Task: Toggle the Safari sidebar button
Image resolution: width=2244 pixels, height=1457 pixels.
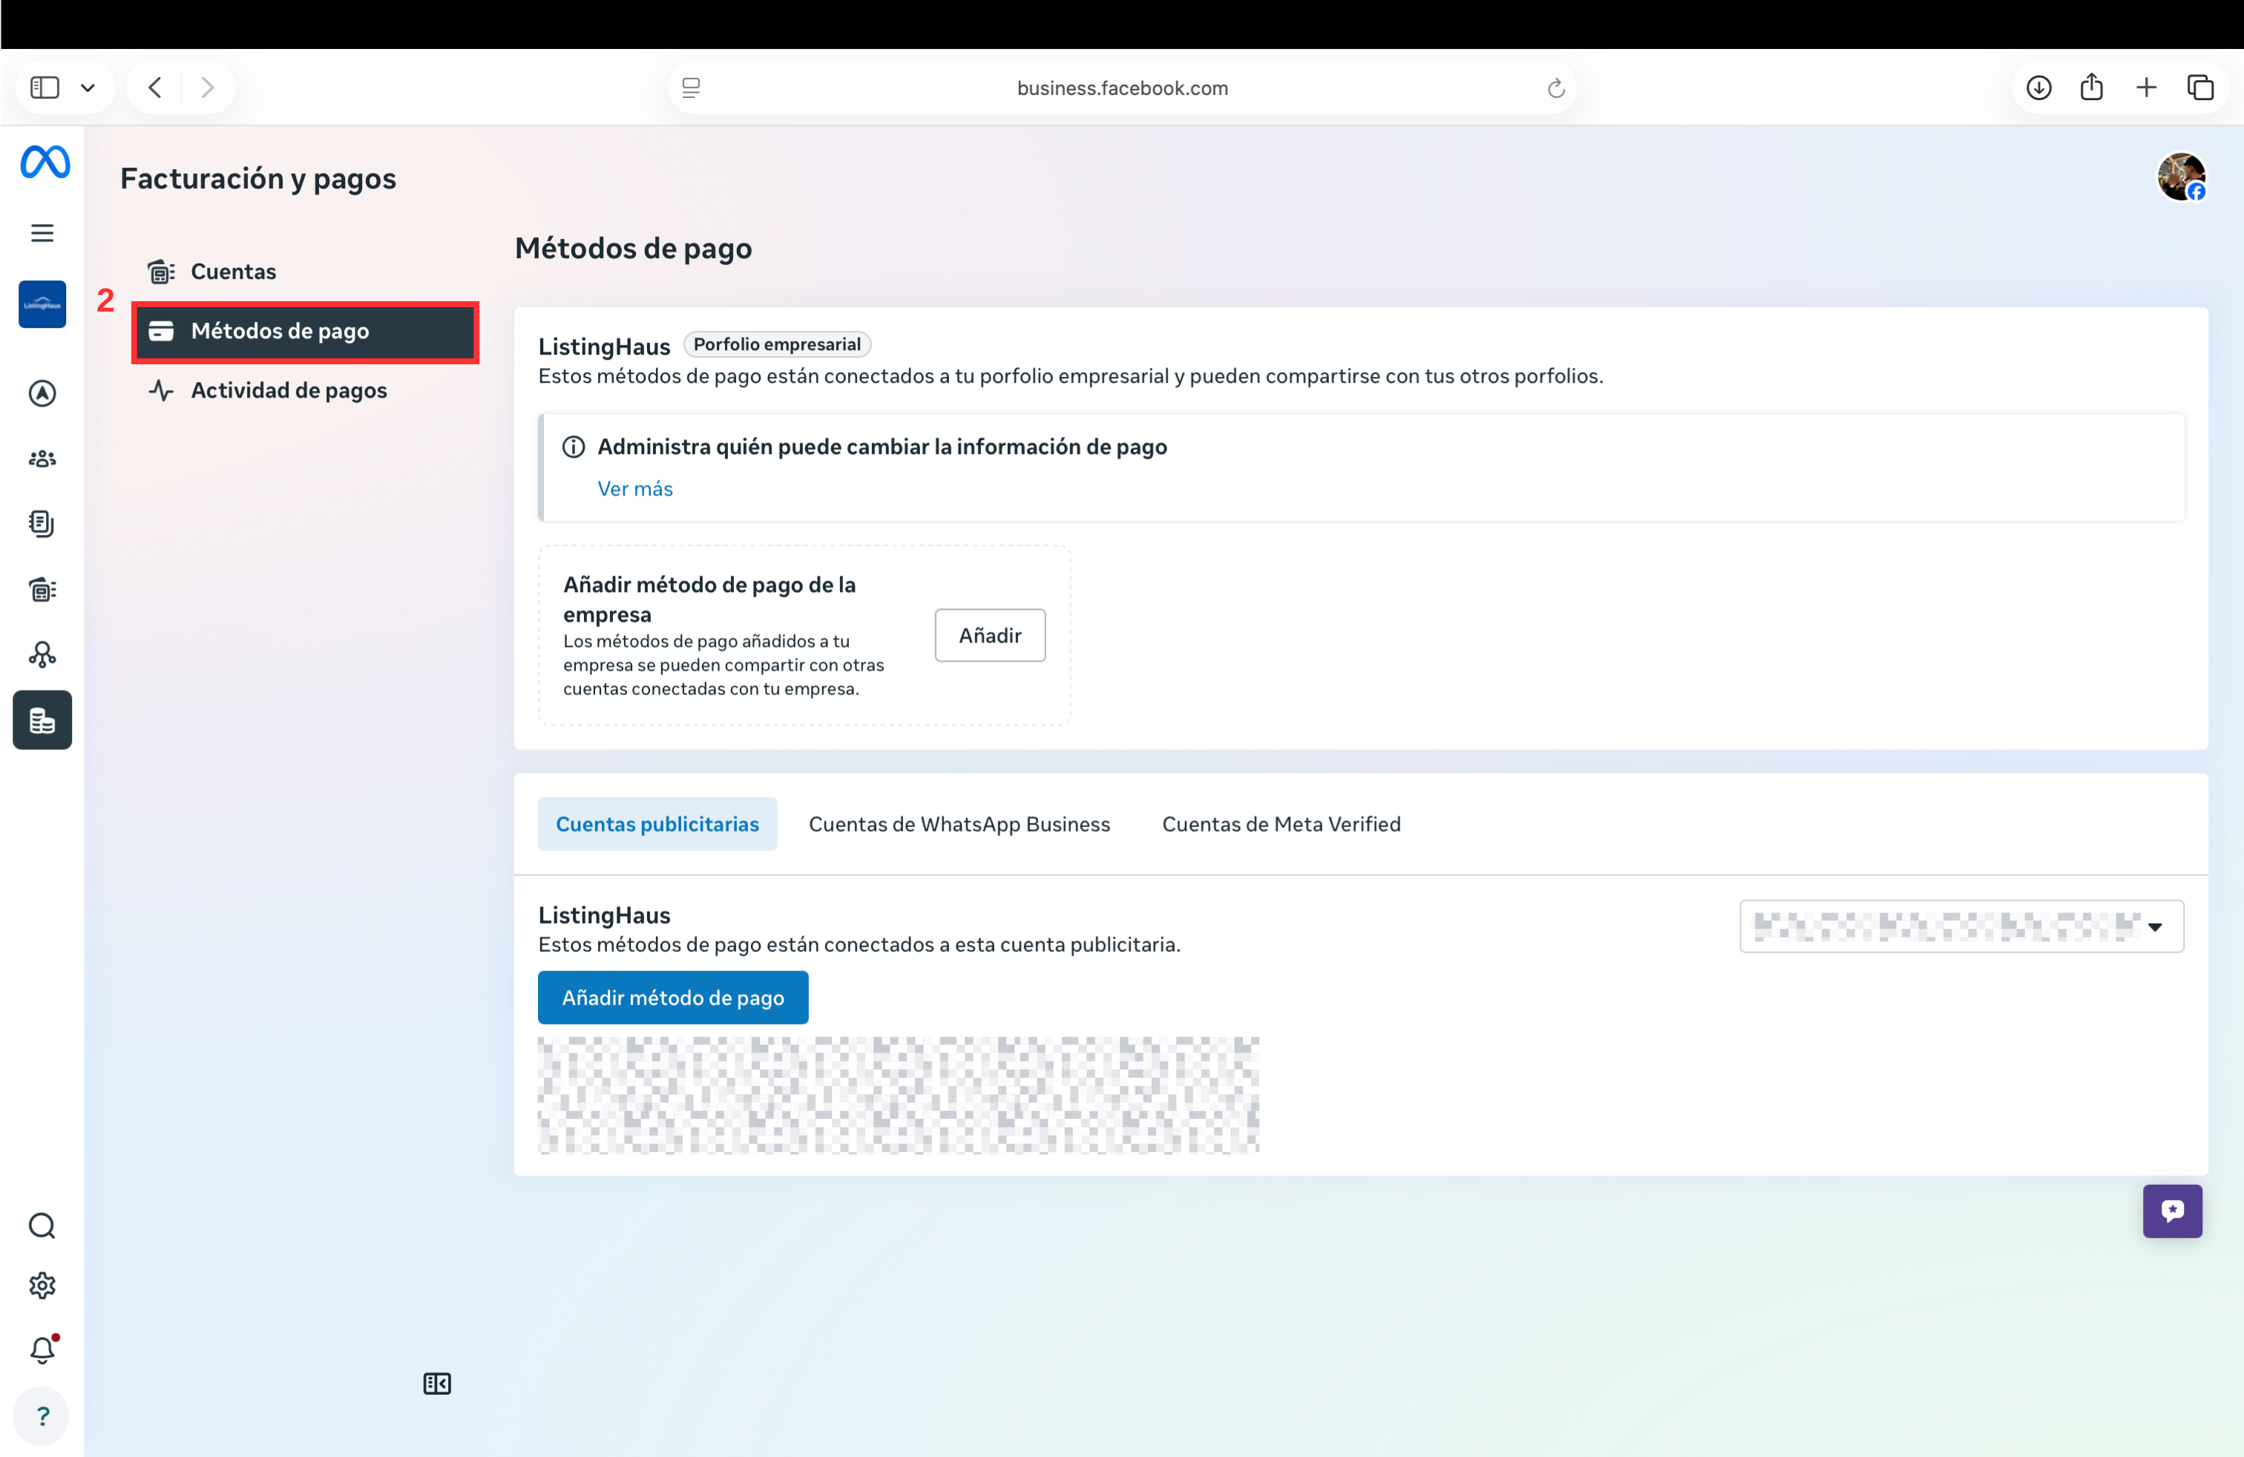Action: pyautogui.click(x=45, y=88)
